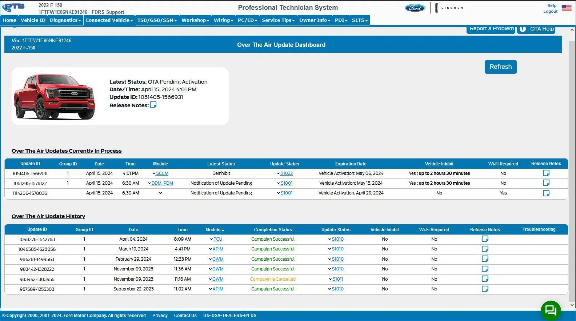576x321 pixels.
Task: Click the red F-150 vehicle image
Action: tap(55, 96)
